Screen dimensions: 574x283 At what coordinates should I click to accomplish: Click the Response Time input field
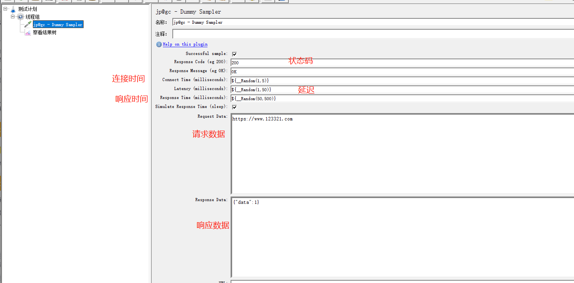tap(402, 98)
